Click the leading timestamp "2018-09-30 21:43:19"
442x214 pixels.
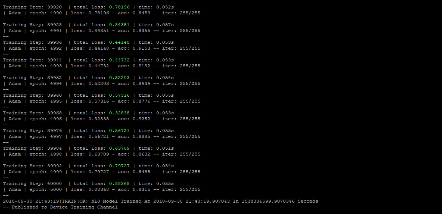[x=31, y=201]
